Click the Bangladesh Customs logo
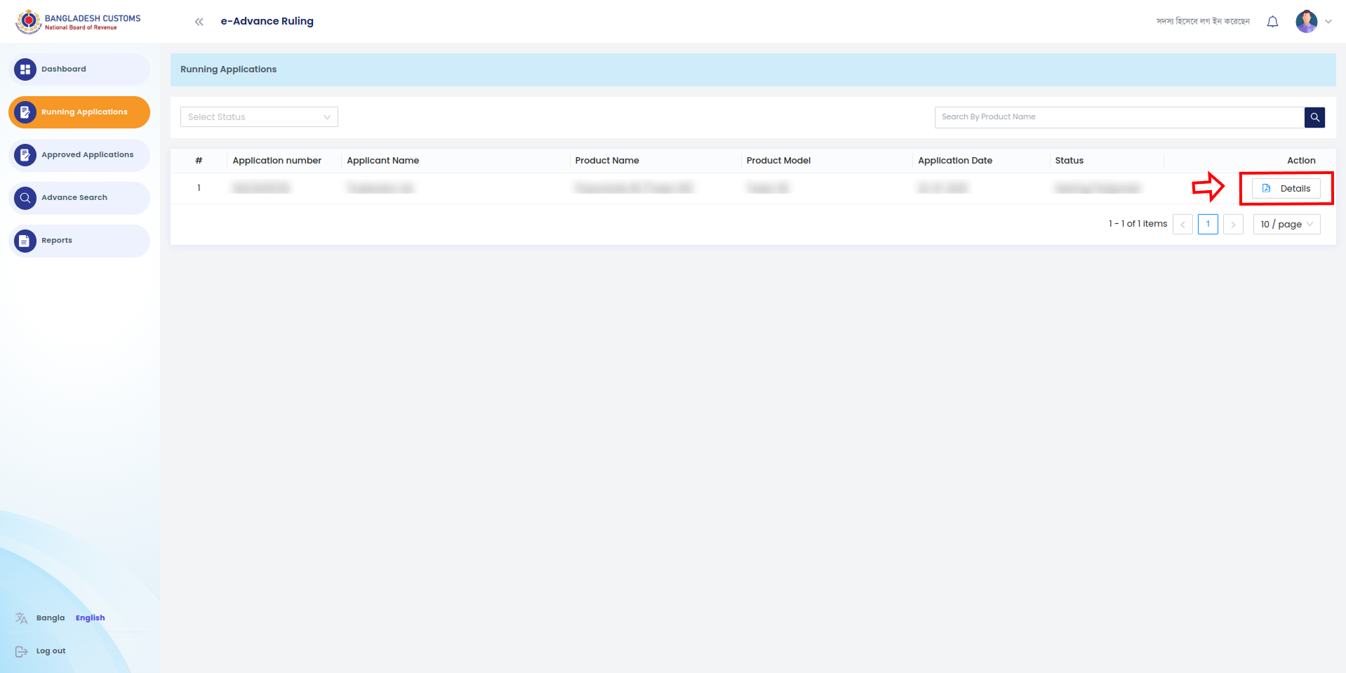Viewport: 1346px width, 673px height. (x=77, y=22)
